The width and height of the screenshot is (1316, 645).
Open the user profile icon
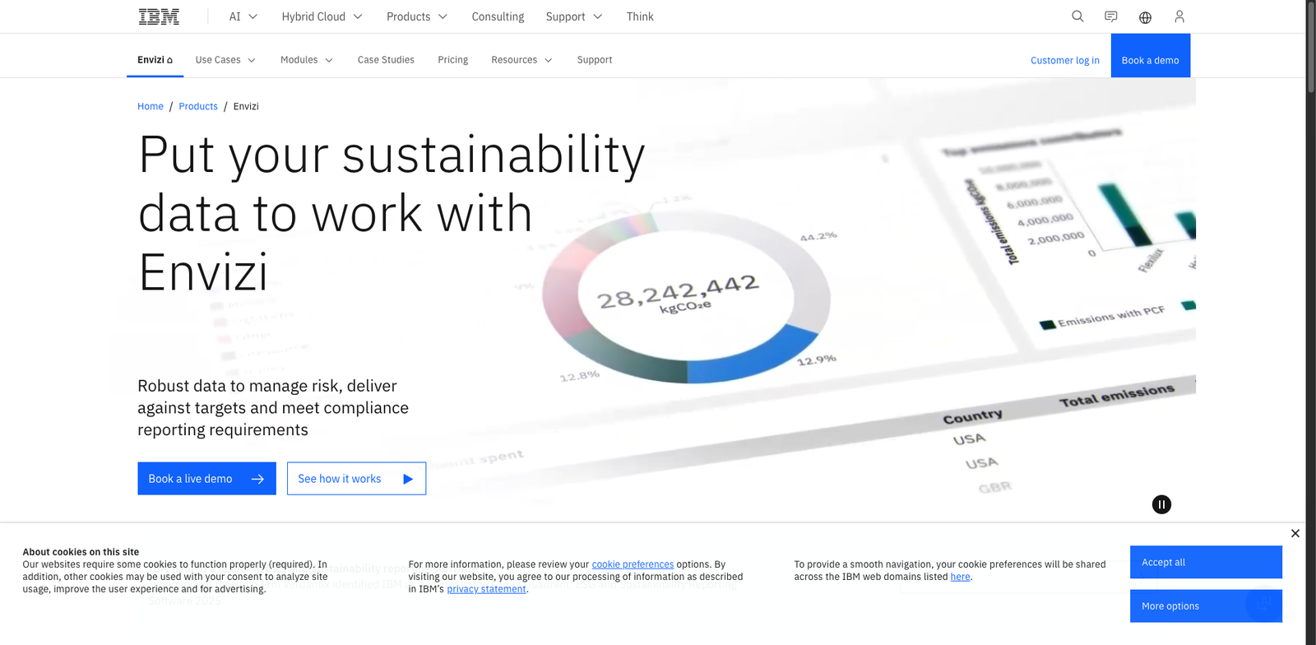[x=1179, y=16]
